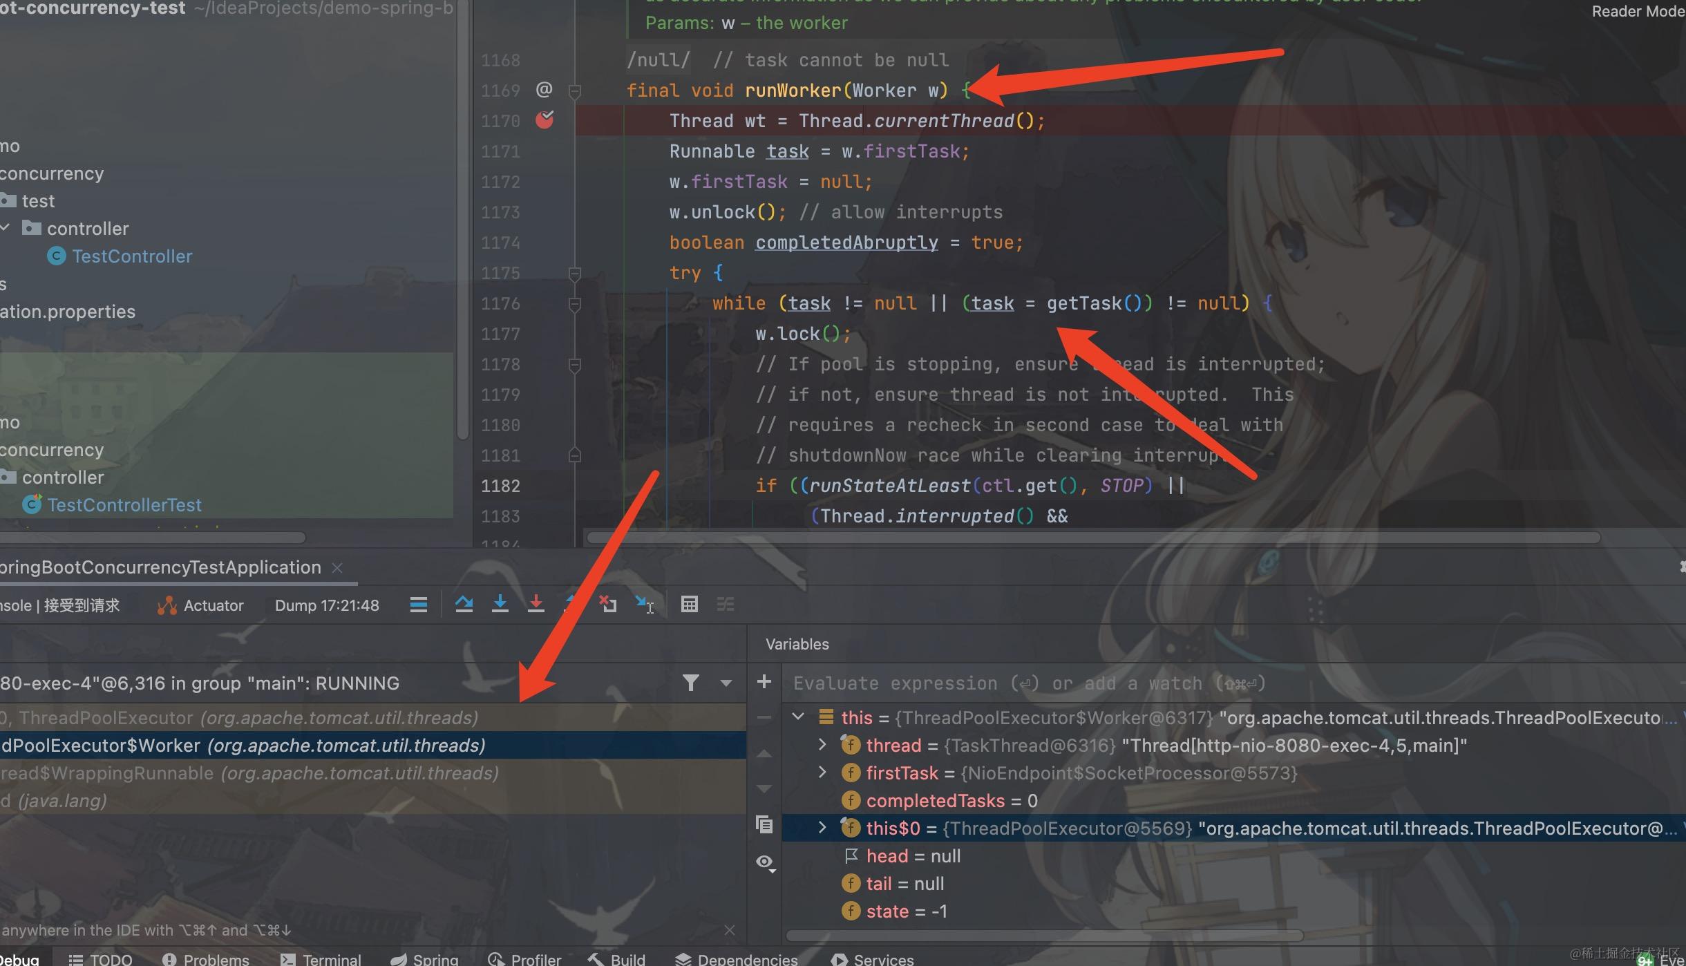1686x966 pixels.
Task: Collapse the 'this' variable node
Action: coord(798,717)
